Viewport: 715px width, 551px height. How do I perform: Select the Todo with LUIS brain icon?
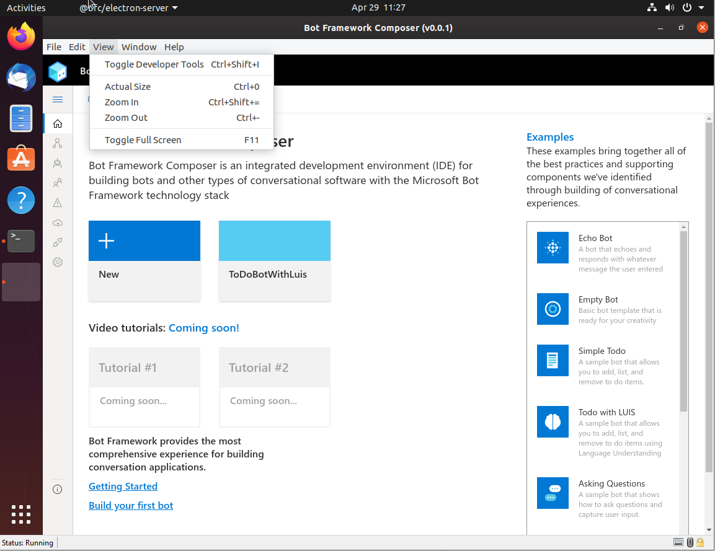coord(553,421)
